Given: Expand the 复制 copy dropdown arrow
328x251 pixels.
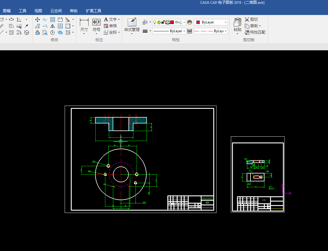Looking at the screenshot, I should point(260,26).
